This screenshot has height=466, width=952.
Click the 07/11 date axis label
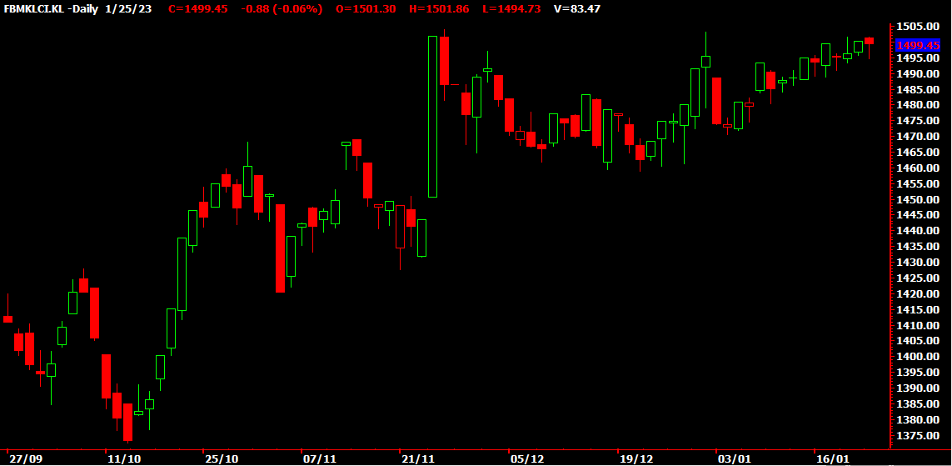pos(320,458)
